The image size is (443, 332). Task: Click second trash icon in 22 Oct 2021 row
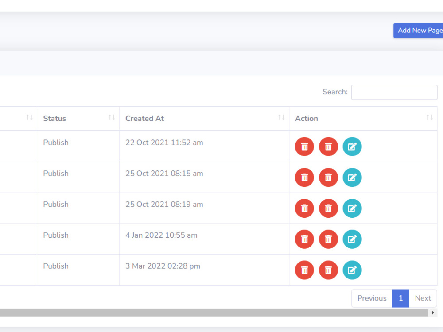coord(328,147)
